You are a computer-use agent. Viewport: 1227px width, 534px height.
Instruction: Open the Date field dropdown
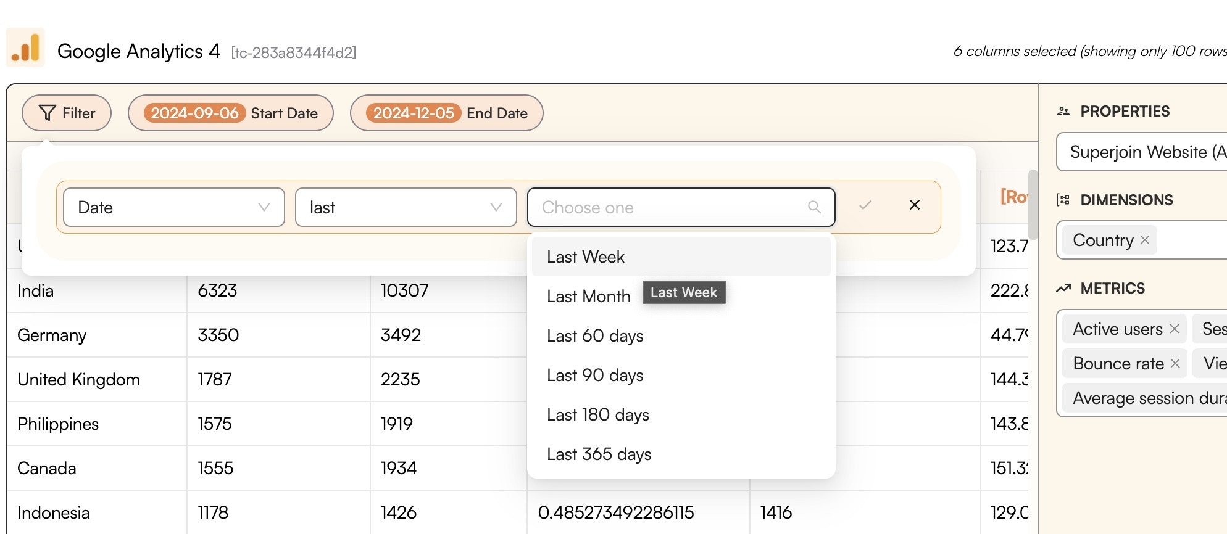pyautogui.click(x=174, y=207)
